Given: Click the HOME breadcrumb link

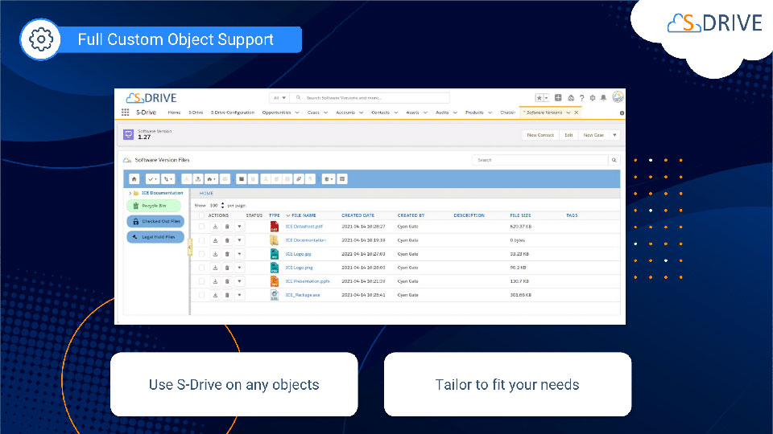Looking at the screenshot, I should (x=206, y=194).
